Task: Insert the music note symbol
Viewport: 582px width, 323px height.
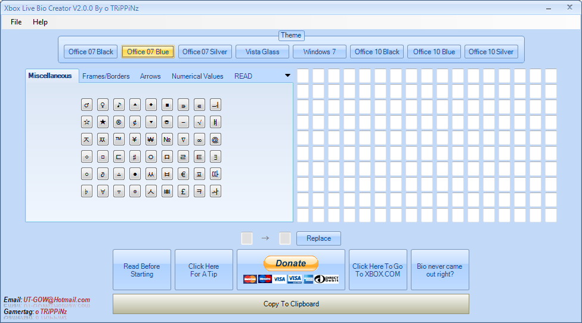Action: (x=119, y=105)
